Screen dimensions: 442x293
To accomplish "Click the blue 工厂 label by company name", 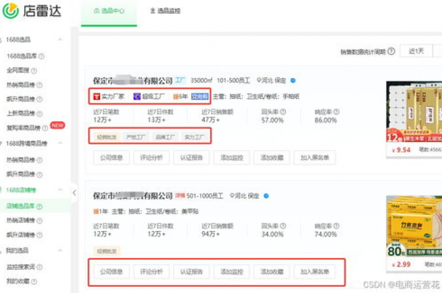I will [180, 80].
